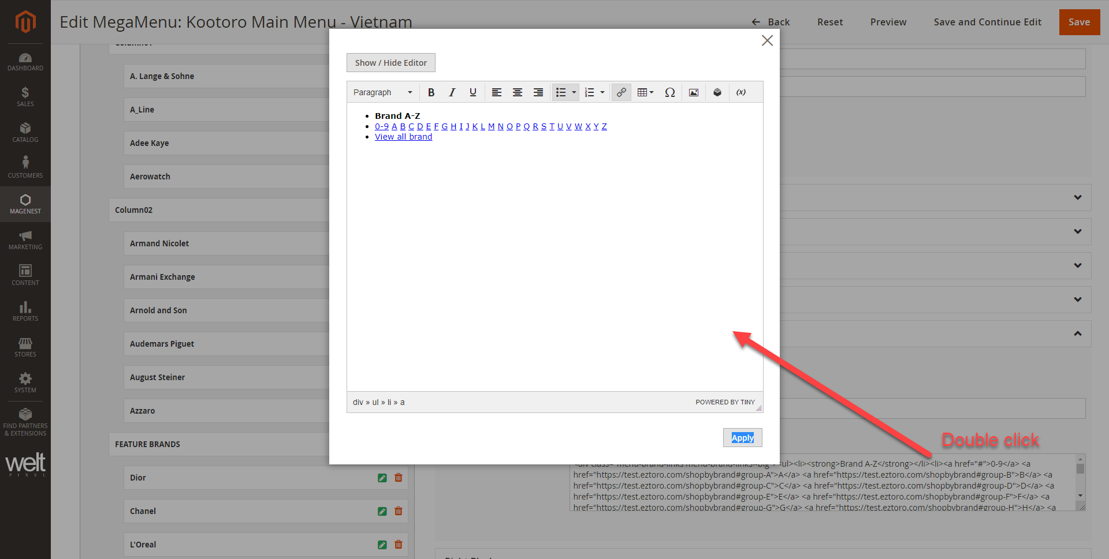Toggle italic formatting in the editor
1109x559 pixels.
pos(452,92)
